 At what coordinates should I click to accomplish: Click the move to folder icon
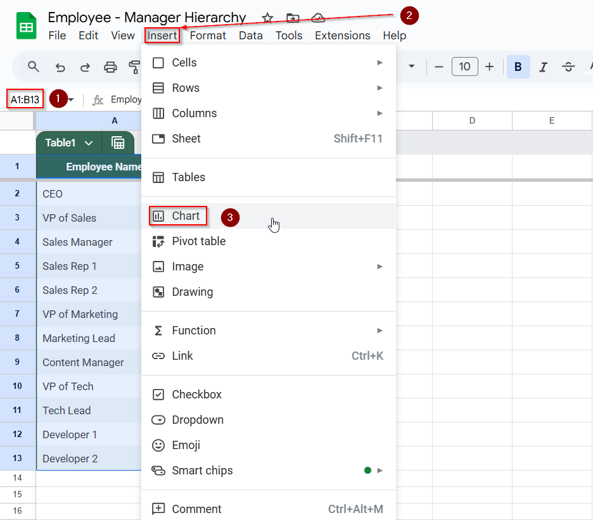click(293, 18)
